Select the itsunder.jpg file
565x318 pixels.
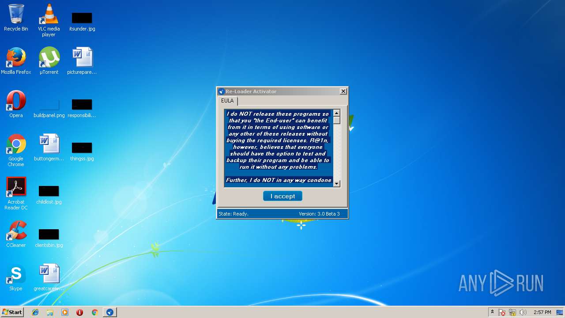(x=82, y=21)
